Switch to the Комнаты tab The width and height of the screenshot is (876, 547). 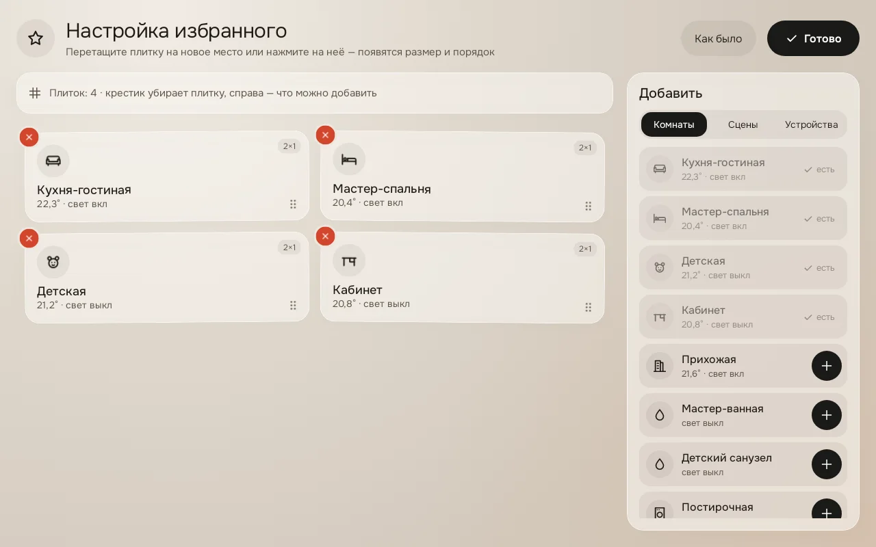[674, 124]
